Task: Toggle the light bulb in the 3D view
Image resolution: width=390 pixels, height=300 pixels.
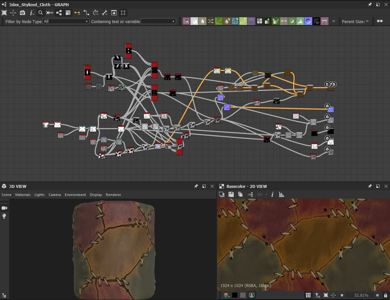Action: [4, 216]
